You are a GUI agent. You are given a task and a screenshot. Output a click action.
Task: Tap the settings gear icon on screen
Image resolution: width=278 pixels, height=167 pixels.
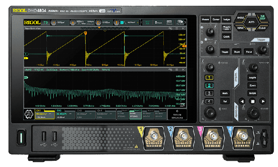(29, 114)
